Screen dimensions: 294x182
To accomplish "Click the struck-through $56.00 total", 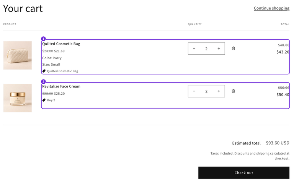I will [284, 88].
